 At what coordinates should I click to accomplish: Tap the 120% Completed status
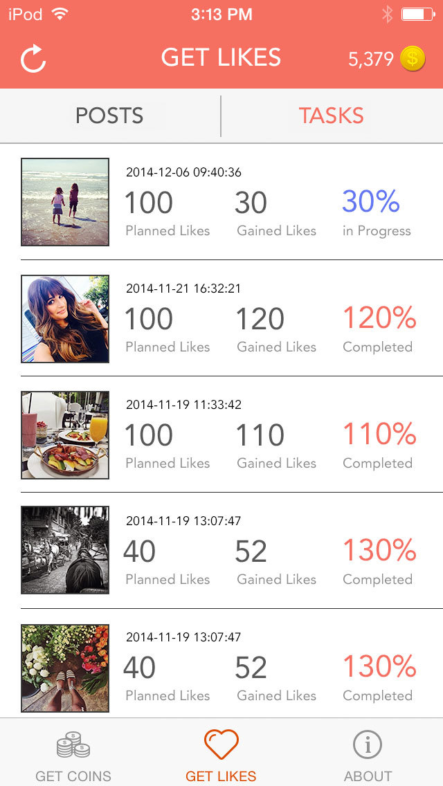[379, 329]
